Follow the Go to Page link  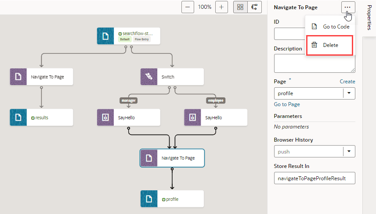(287, 104)
